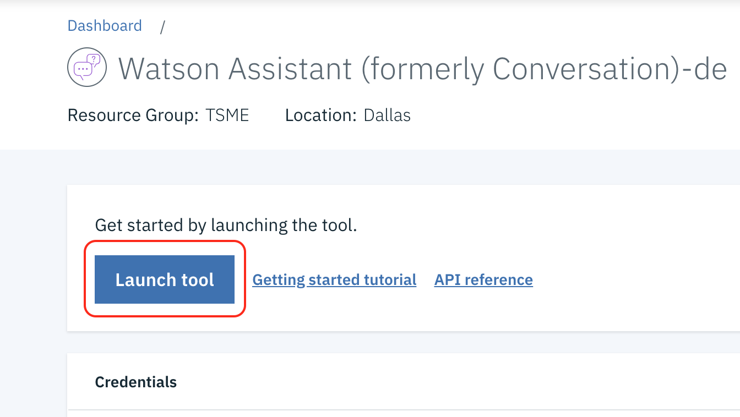Click the Resource Group value TSME
Screen dimensions: 740x417
(227, 115)
